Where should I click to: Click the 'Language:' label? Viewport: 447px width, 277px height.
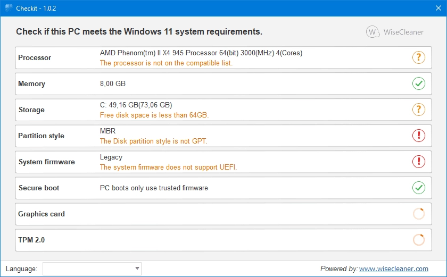pos(22,268)
